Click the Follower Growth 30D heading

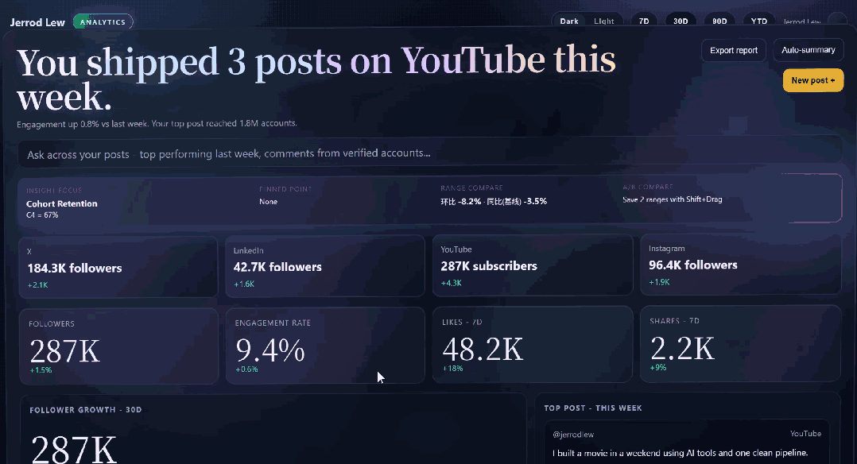coord(86,410)
